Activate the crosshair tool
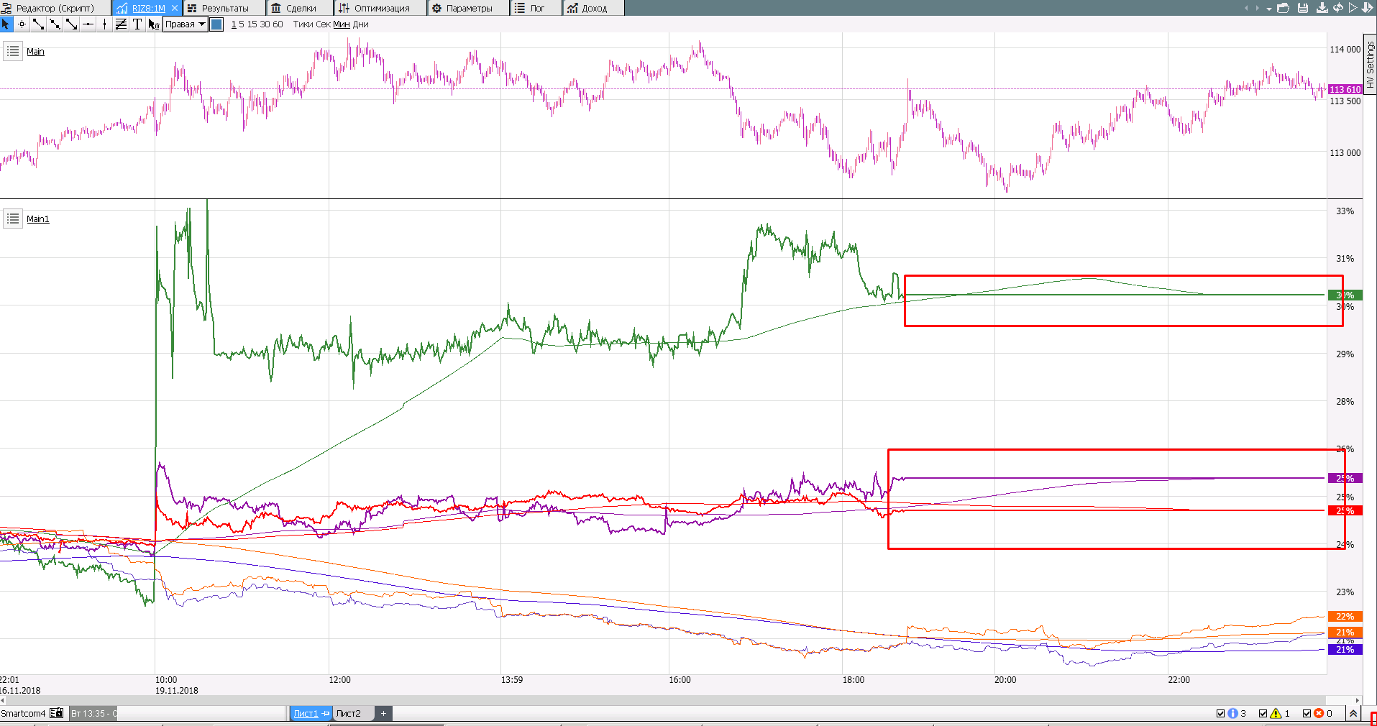Screen dimensions: 1377x726 [22, 24]
